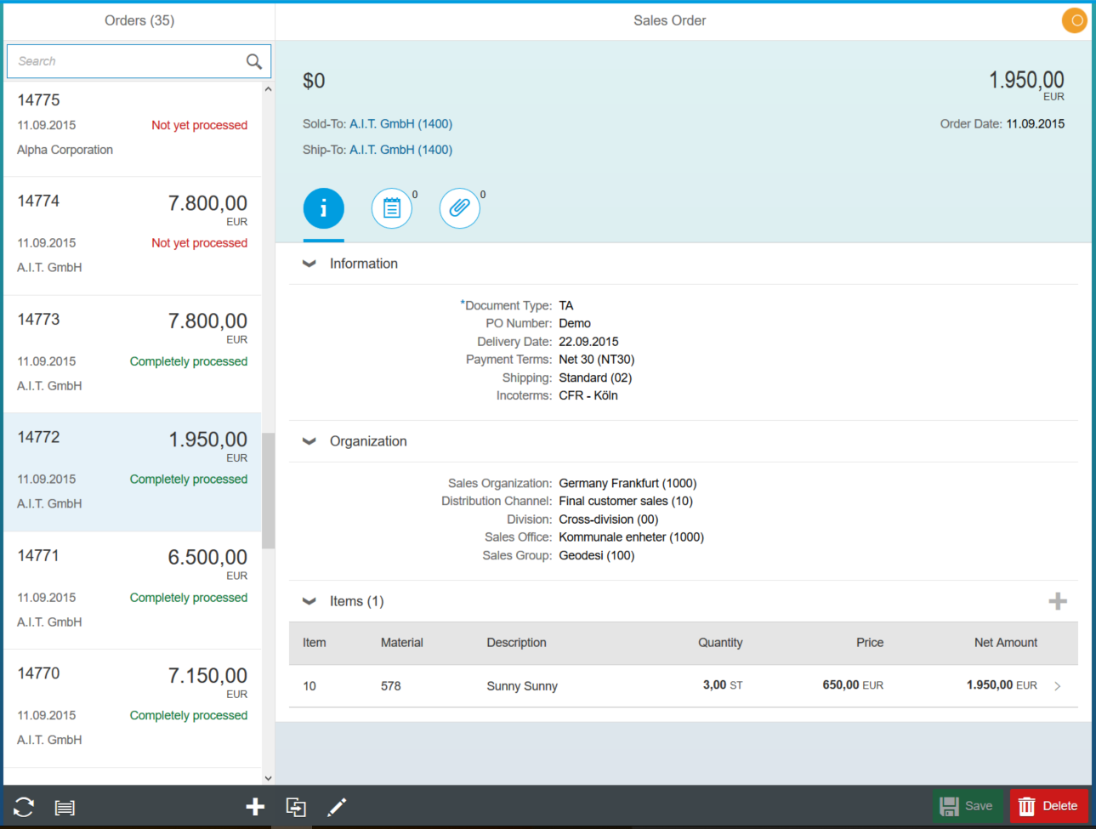Open the Notes tab
Screen dimensions: 1096x829
[392, 208]
